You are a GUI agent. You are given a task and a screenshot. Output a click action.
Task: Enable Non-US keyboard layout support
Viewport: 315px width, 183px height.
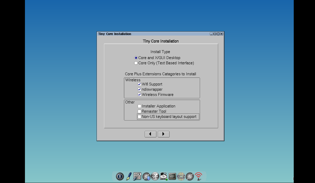[139, 117]
